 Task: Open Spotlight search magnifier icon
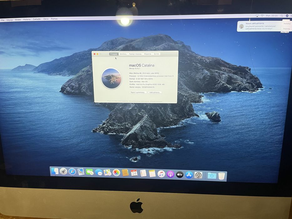click(282, 16)
